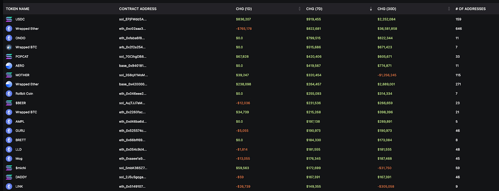Screen dimensions: 499x191
Task: Click the address count 159
Action: pyautogui.click(x=458, y=19)
